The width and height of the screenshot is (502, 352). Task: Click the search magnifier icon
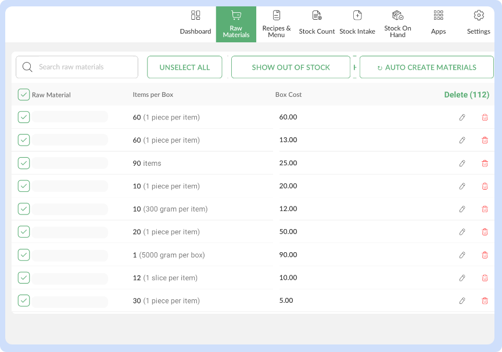[x=27, y=67]
